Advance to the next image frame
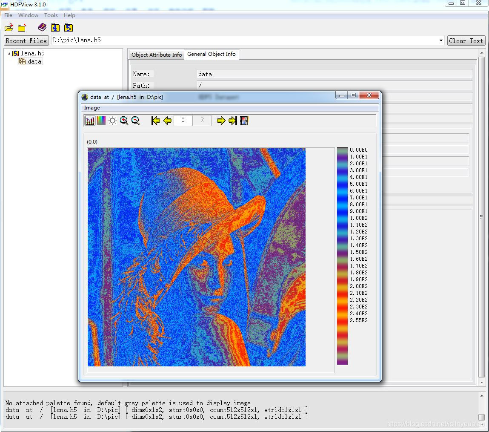Viewport: 489px width, 432px height. pos(221,121)
